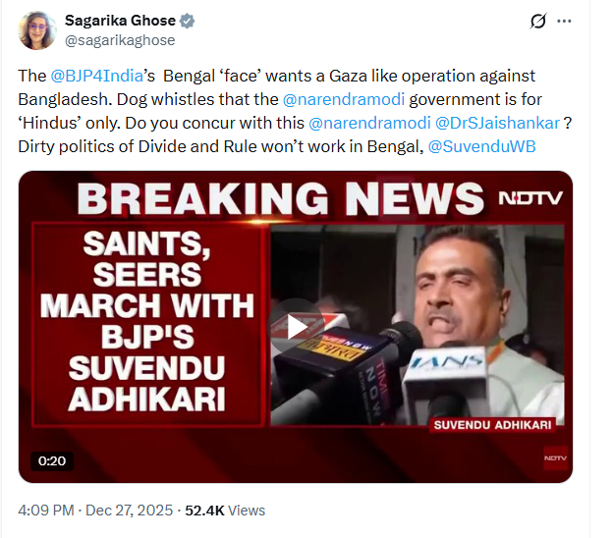Play the video with the play button

coord(298,325)
